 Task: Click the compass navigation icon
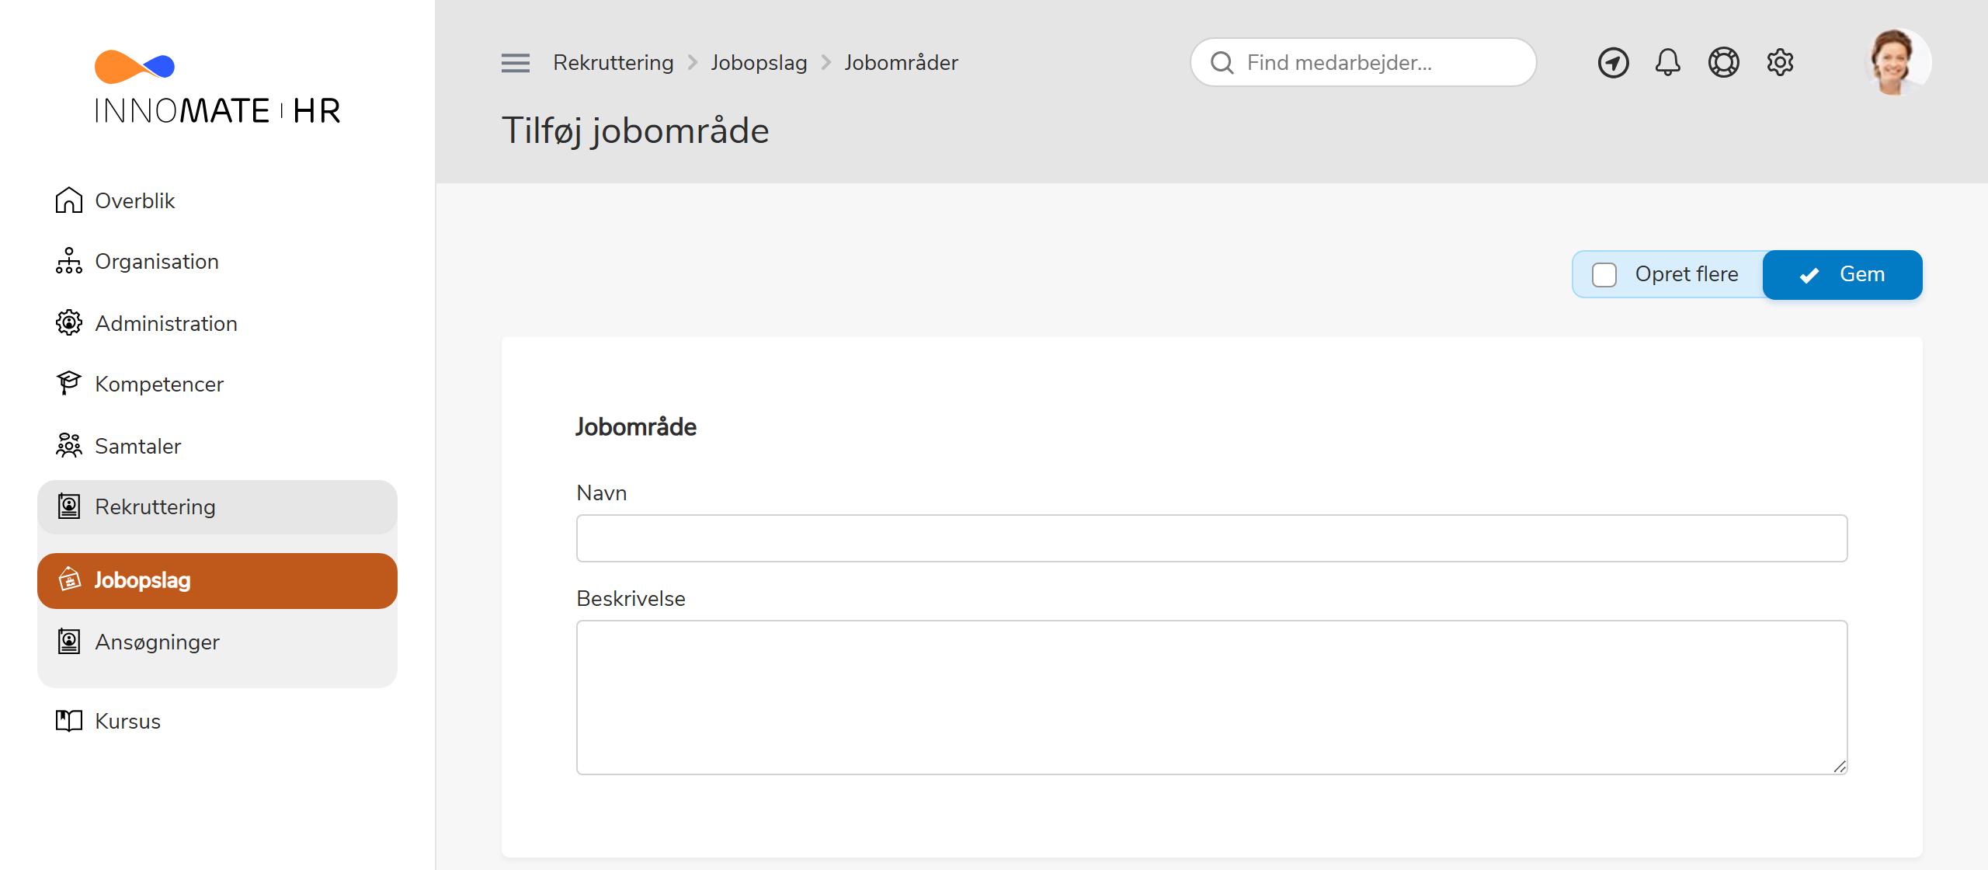(x=1613, y=63)
